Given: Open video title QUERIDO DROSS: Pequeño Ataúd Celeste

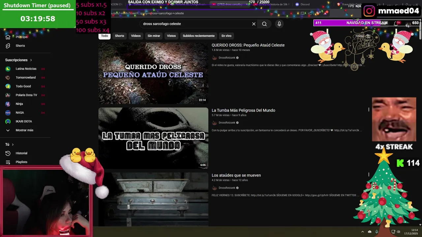Looking at the screenshot, I should [x=248, y=45].
